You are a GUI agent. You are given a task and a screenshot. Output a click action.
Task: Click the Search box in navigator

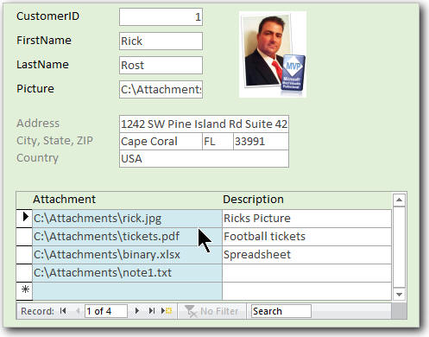click(x=281, y=311)
